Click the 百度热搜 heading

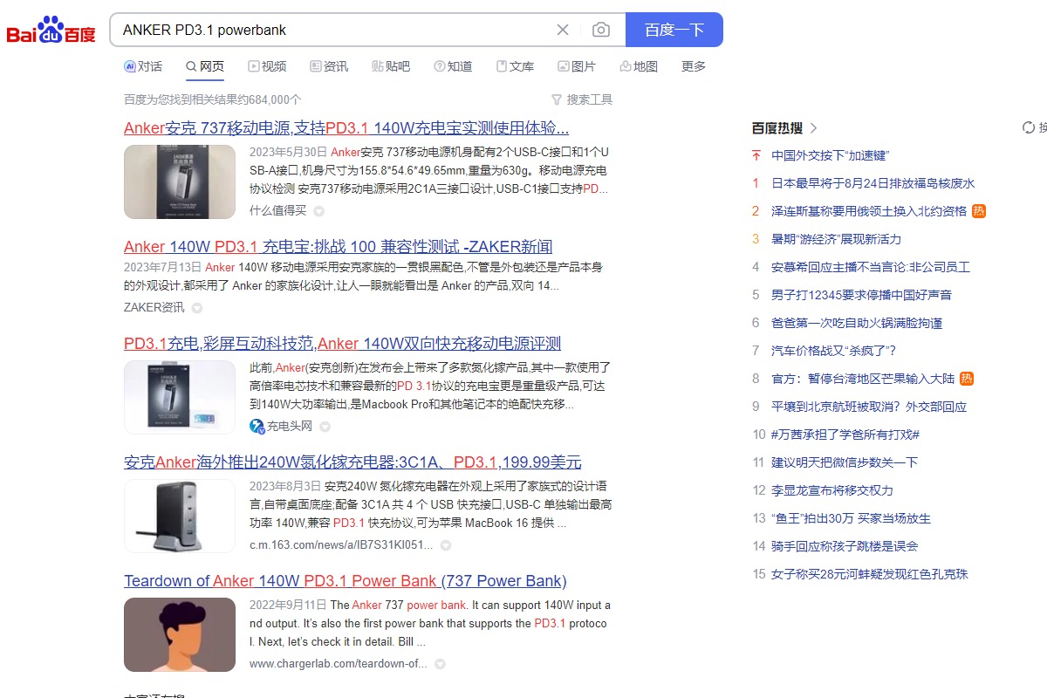point(777,127)
